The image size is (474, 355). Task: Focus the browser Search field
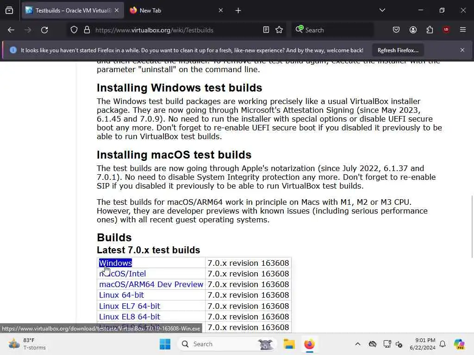point(332,30)
